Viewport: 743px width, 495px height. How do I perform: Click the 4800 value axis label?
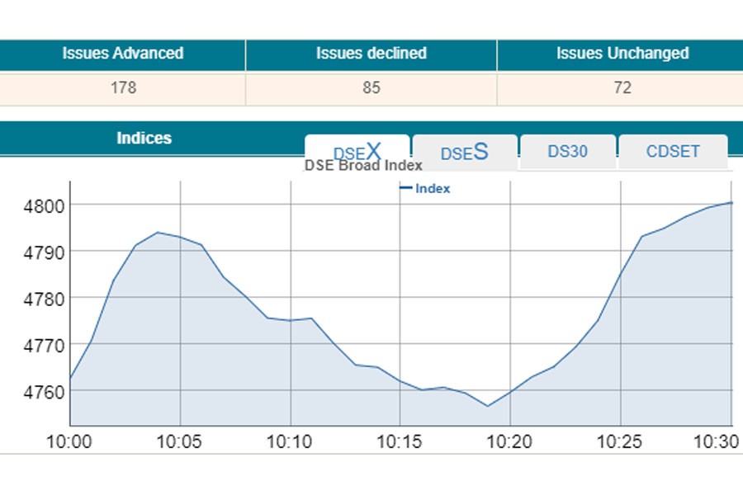pyautogui.click(x=38, y=205)
